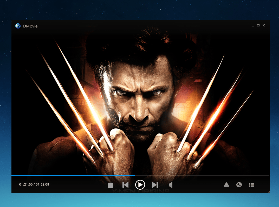The image size is (279, 207).
Task: Skip to the next video
Action: pyautogui.click(x=155, y=185)
